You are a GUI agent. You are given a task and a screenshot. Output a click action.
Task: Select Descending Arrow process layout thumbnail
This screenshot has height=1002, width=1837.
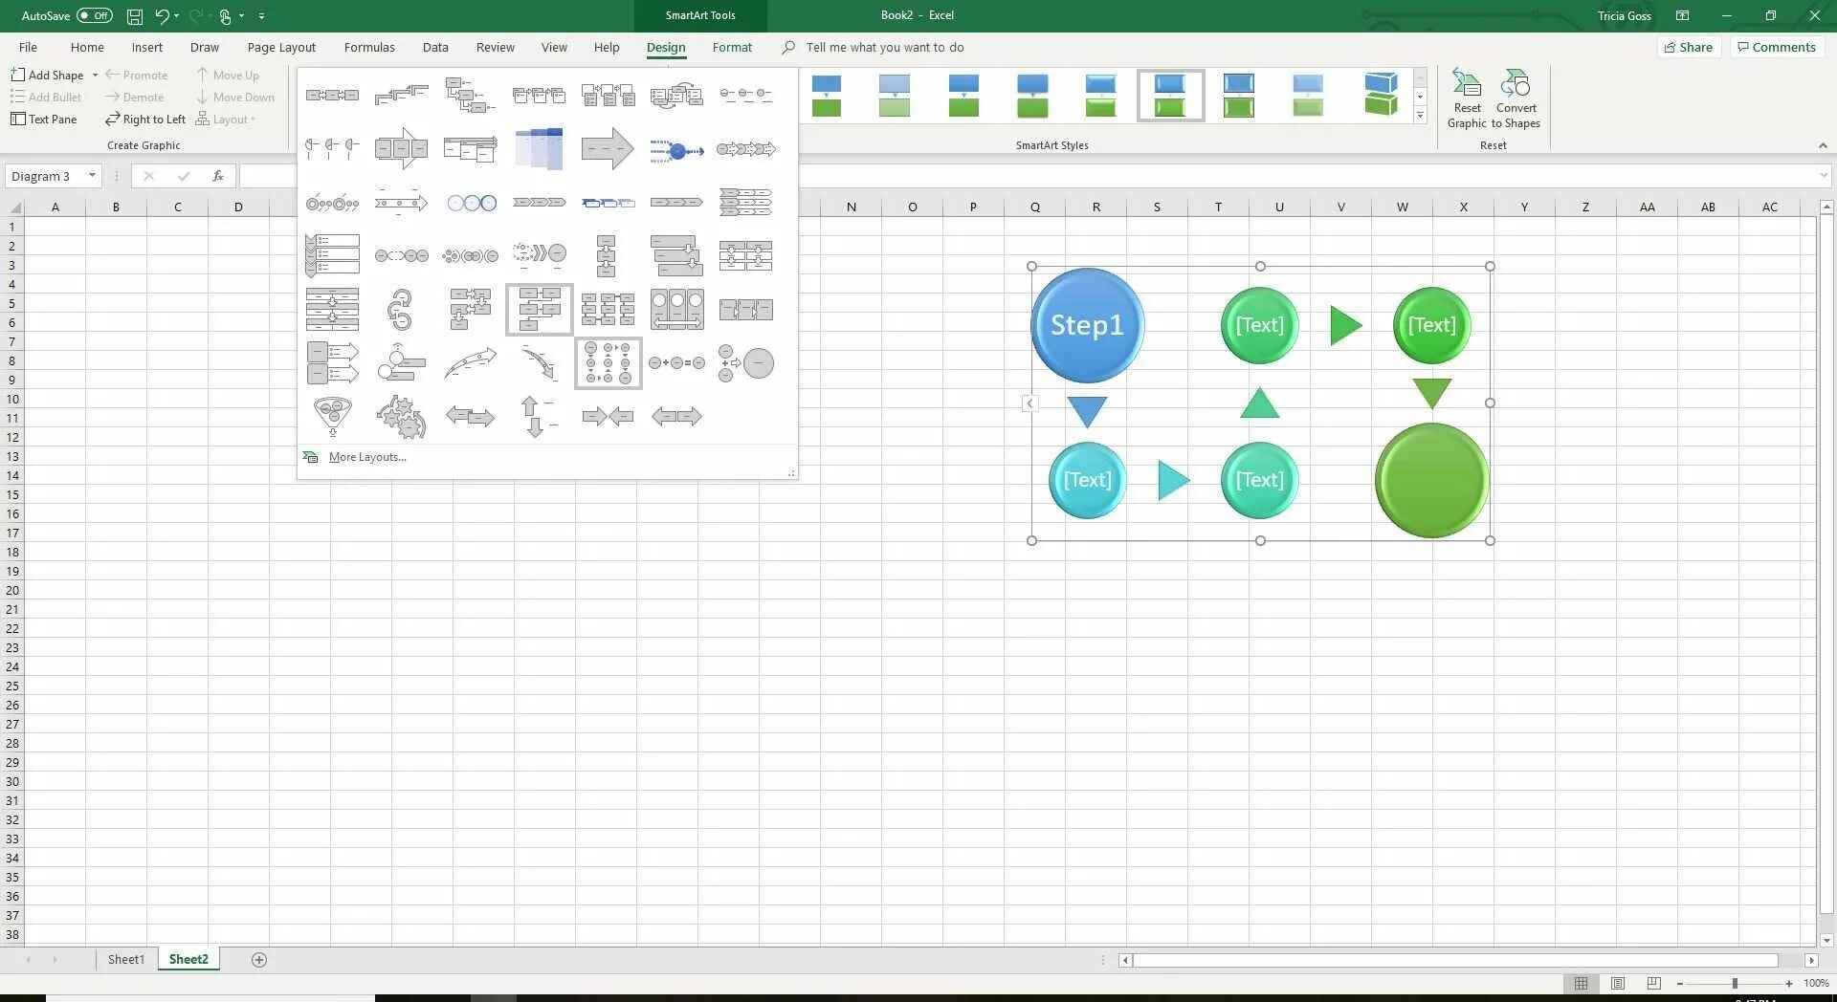pos(539,363)
